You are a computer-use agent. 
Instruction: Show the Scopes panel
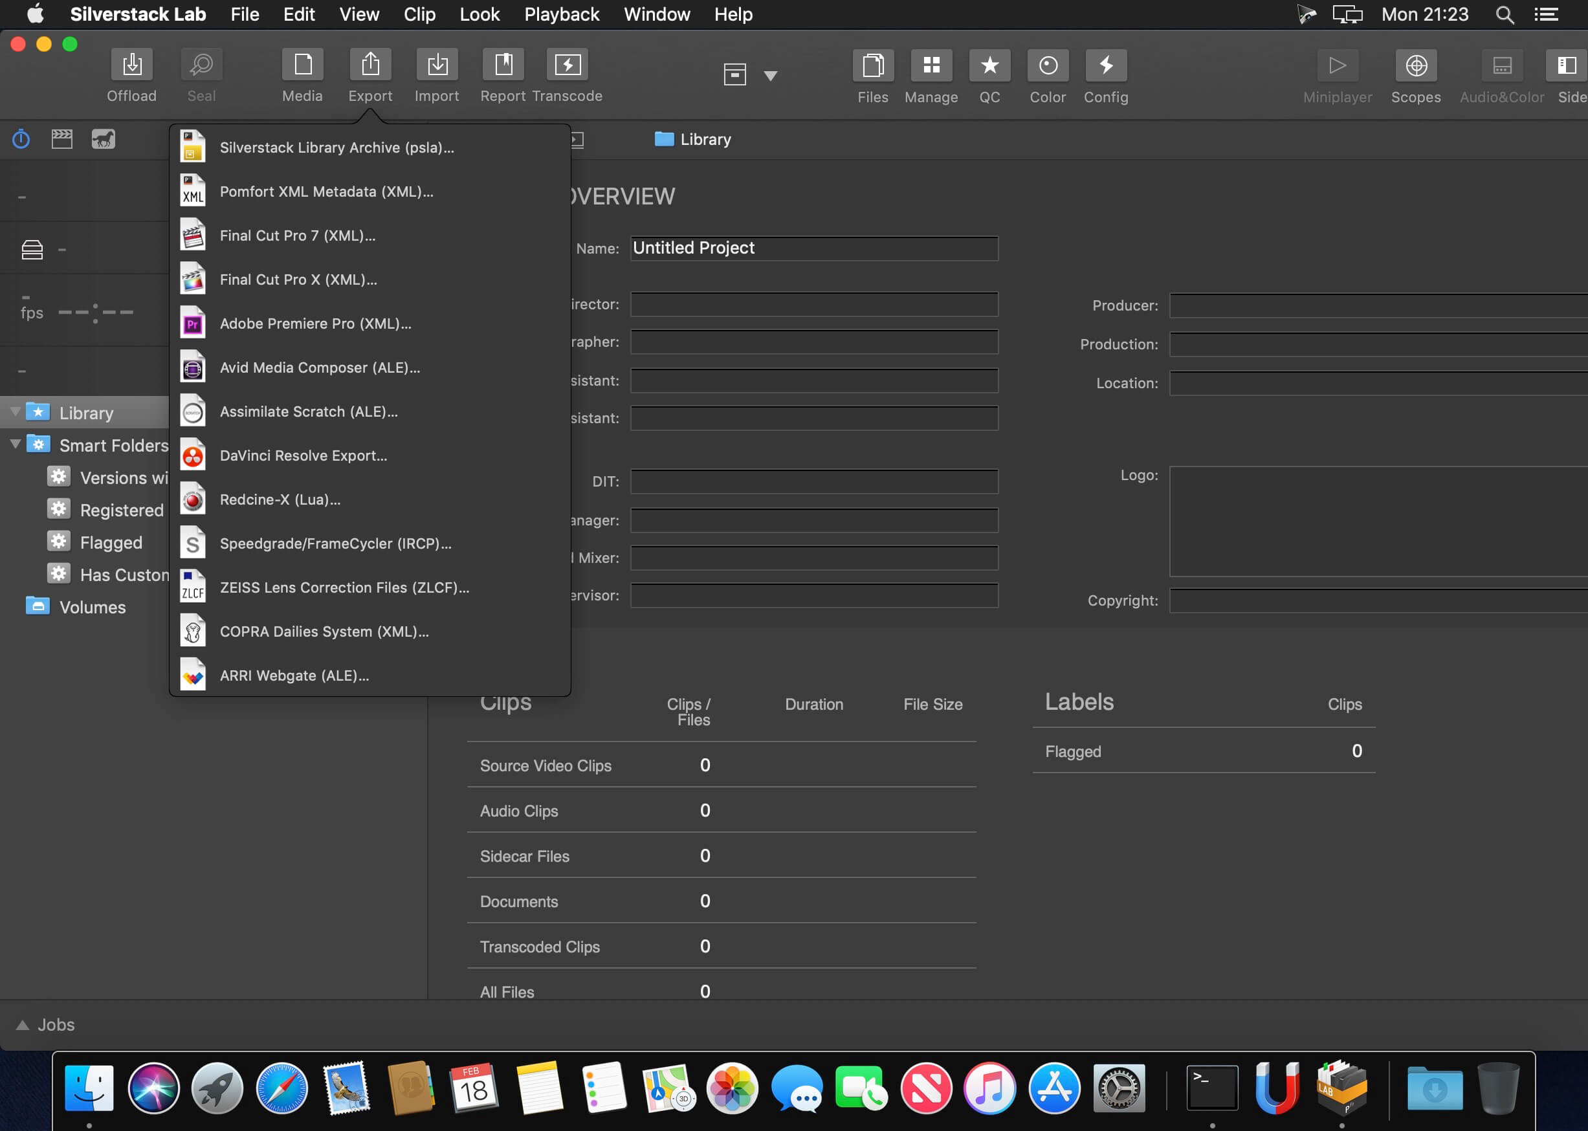[x=1416, y=66]
